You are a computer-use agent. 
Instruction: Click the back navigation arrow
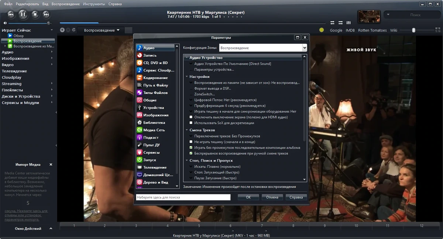(62, 30)
